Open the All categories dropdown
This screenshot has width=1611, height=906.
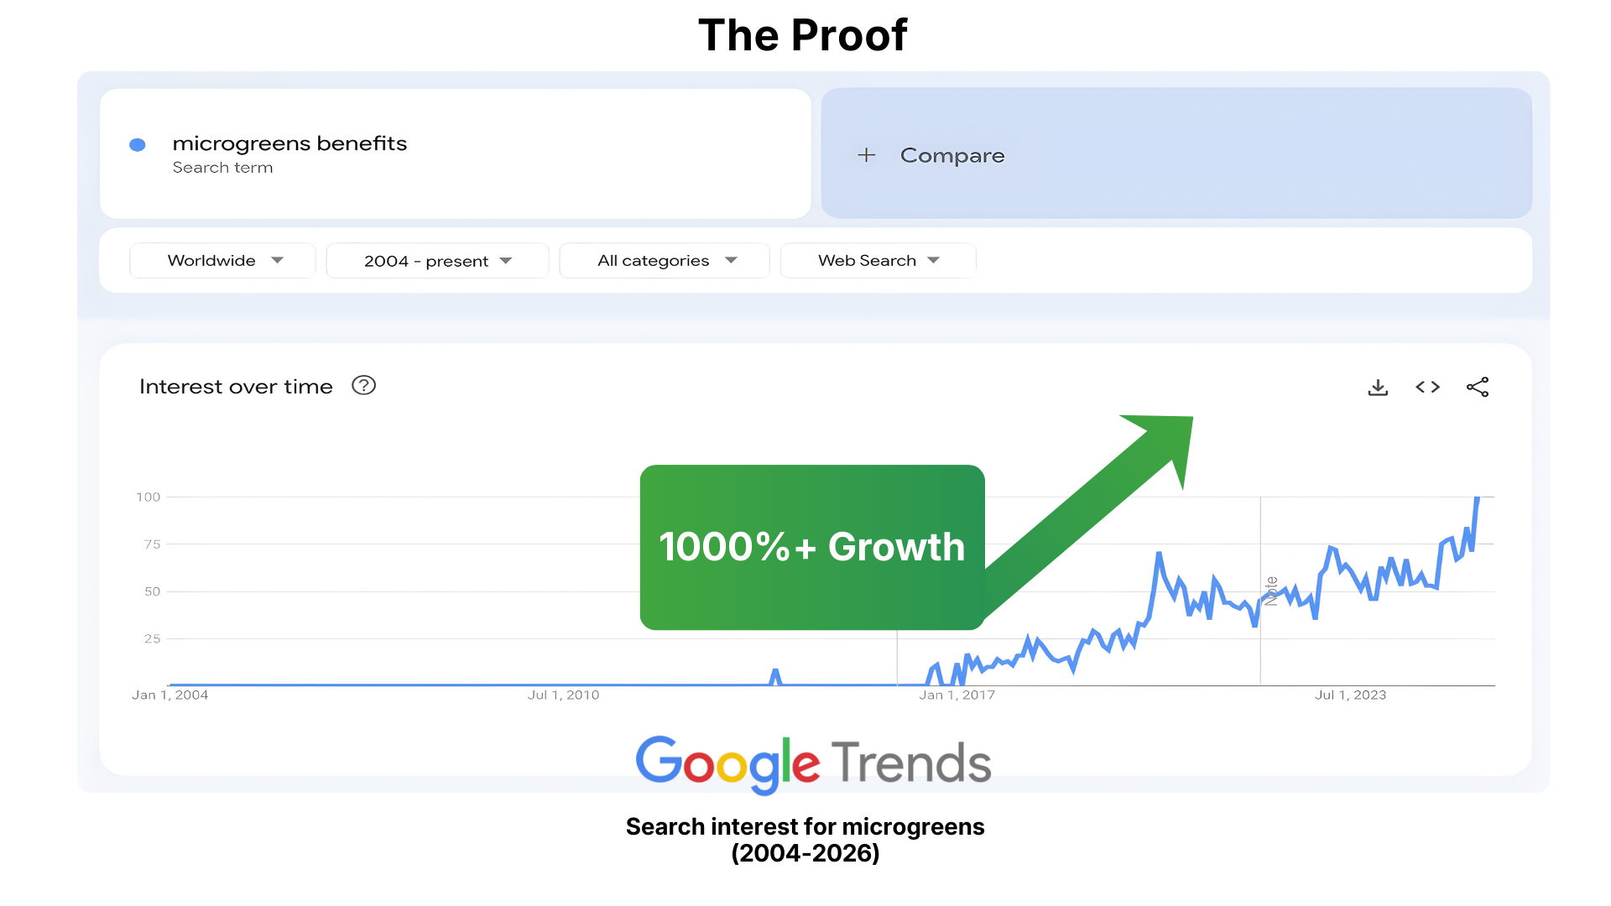tap(665, 261)
